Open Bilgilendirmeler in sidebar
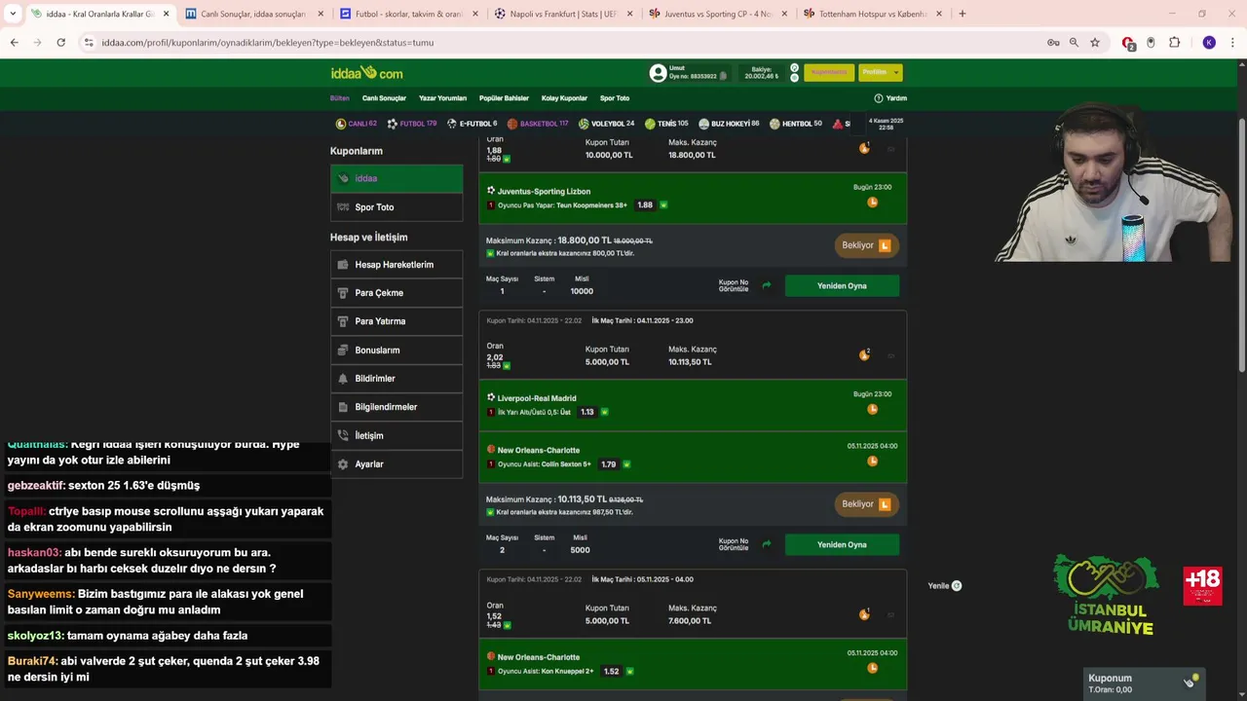 pos(397,407)
